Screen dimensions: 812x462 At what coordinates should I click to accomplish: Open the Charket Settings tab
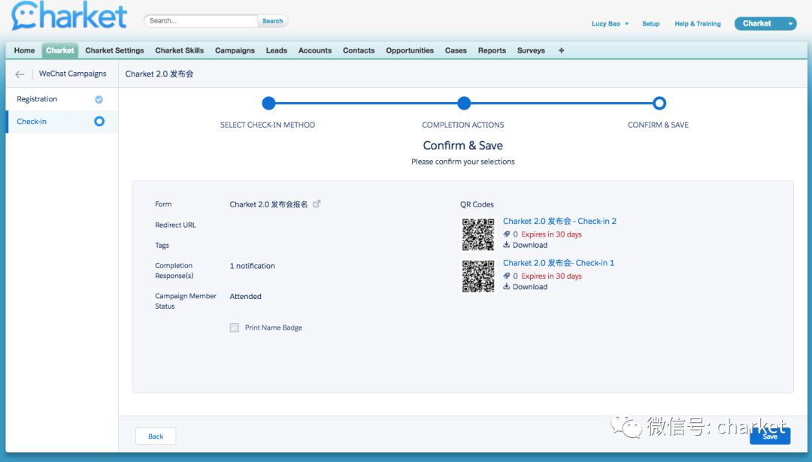[x=114, y=50]
